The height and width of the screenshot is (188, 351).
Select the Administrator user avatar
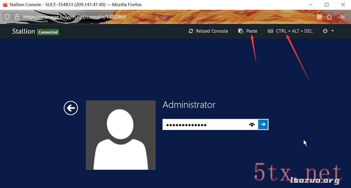click(121, 135)
